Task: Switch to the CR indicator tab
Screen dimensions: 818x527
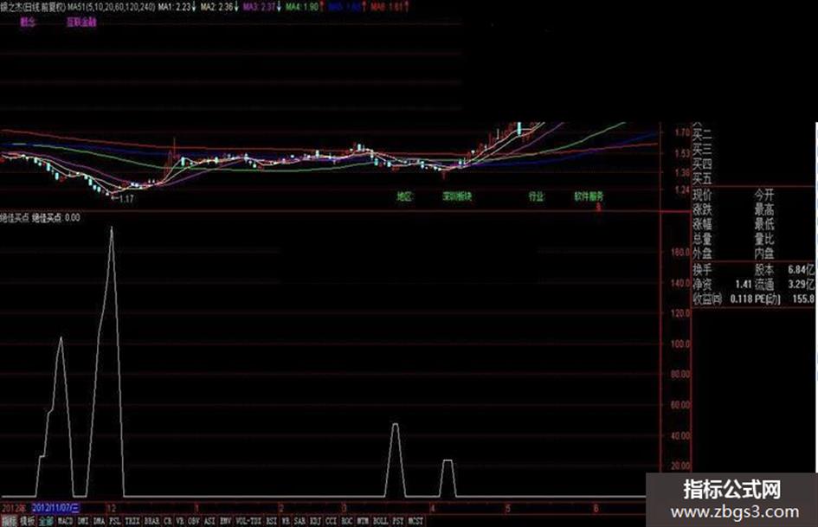Action: coord(167,521)
